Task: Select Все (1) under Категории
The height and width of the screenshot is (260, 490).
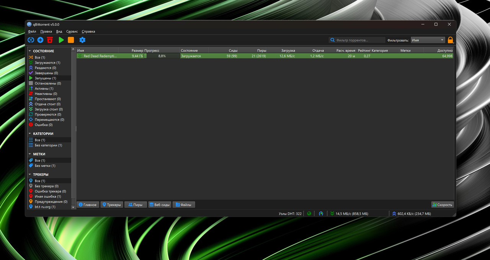Action: point(49,140)
